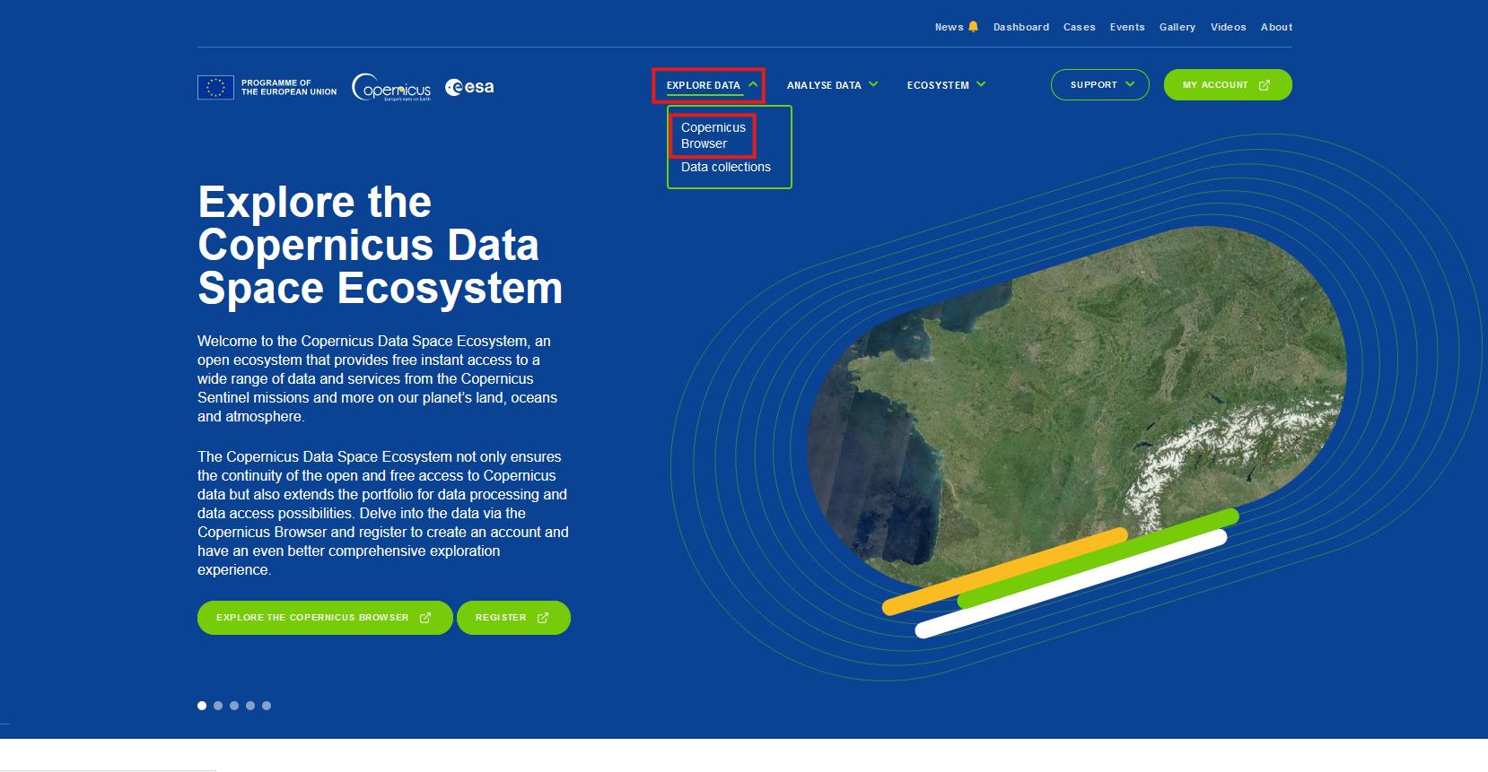Open the About page link
The height and width of the screenshot is (772, 1488).
click(1276, 27)
